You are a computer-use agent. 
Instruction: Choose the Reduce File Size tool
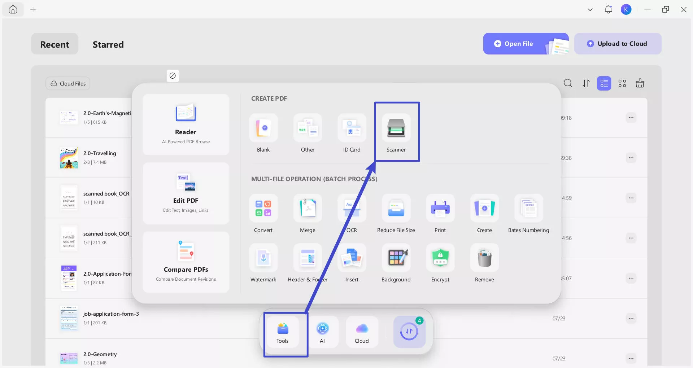pos(396,209)
